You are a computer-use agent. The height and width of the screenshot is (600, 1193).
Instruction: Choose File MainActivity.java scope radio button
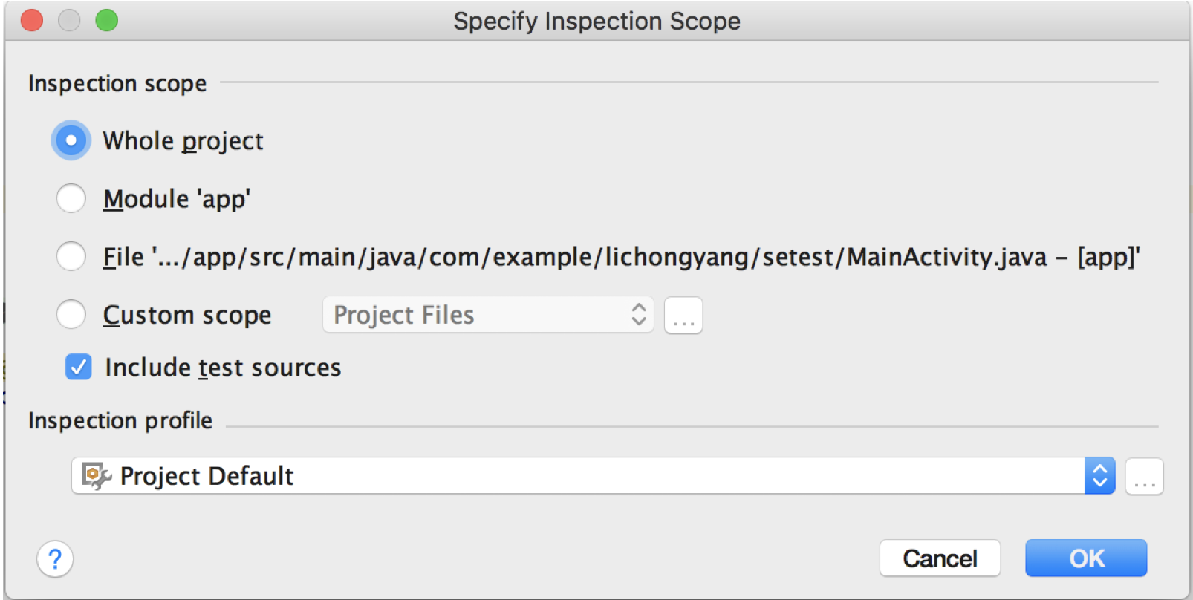click(71, 256)
